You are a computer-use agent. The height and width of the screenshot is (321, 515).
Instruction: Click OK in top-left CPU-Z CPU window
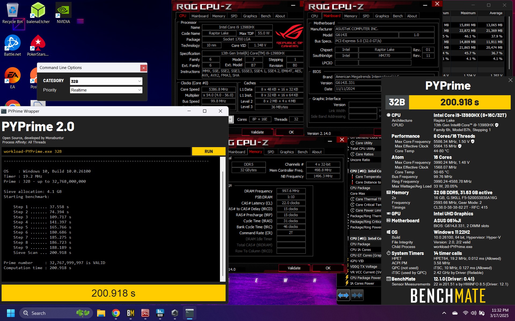[291, 132]
